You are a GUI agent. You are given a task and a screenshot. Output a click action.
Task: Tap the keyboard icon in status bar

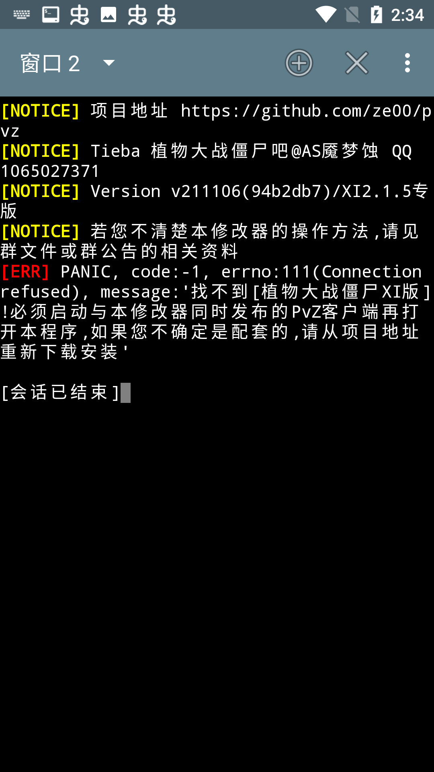pos(22,15)
